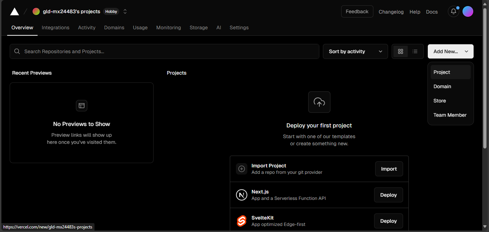Open the team switcher chevron beside Hobby
The height and width of the screenshot is (232, 489).
point(125,11)
